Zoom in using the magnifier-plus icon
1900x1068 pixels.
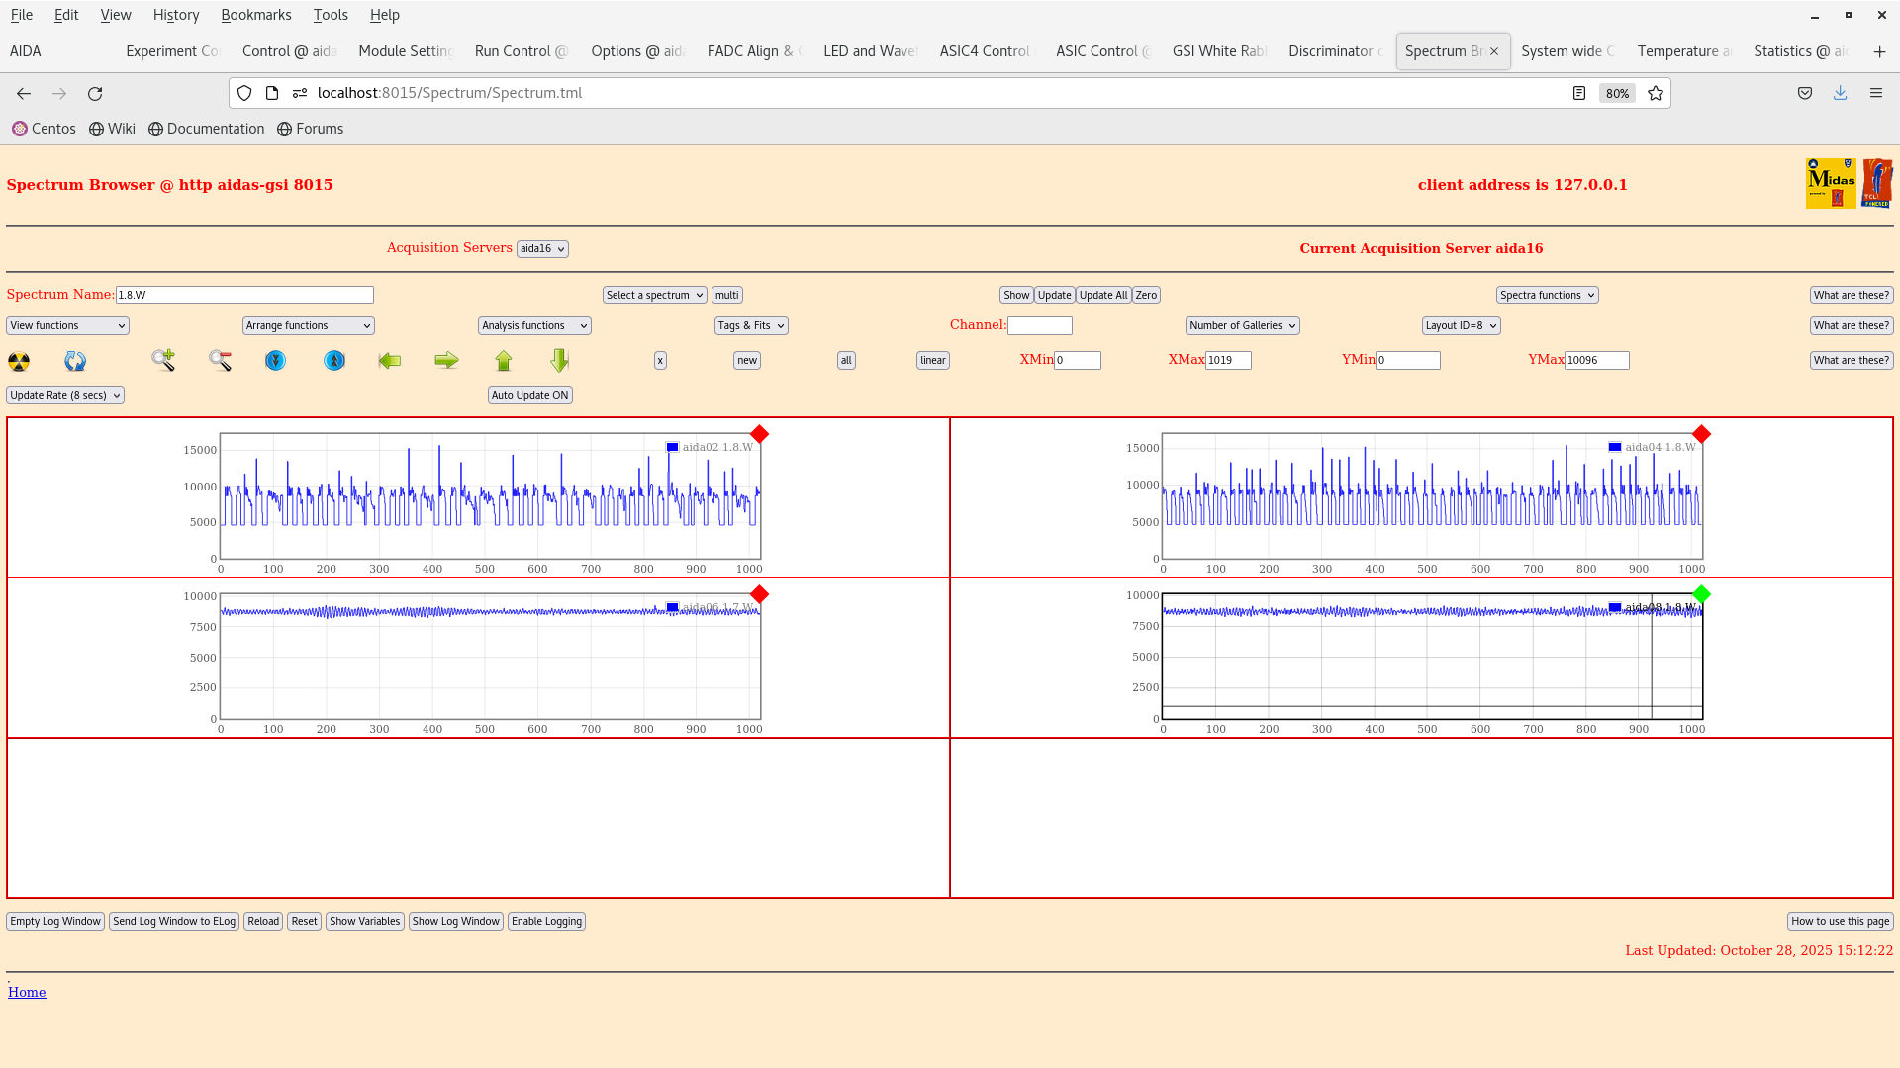pyautogui.click(x=163, y=361)
